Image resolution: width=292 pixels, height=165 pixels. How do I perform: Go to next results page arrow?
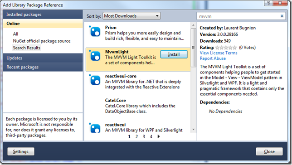[159, 136]
